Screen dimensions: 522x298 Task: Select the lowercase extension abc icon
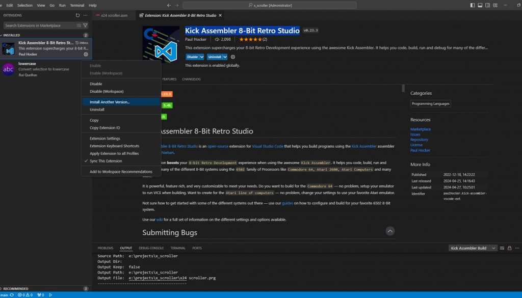tap(8, 69)
